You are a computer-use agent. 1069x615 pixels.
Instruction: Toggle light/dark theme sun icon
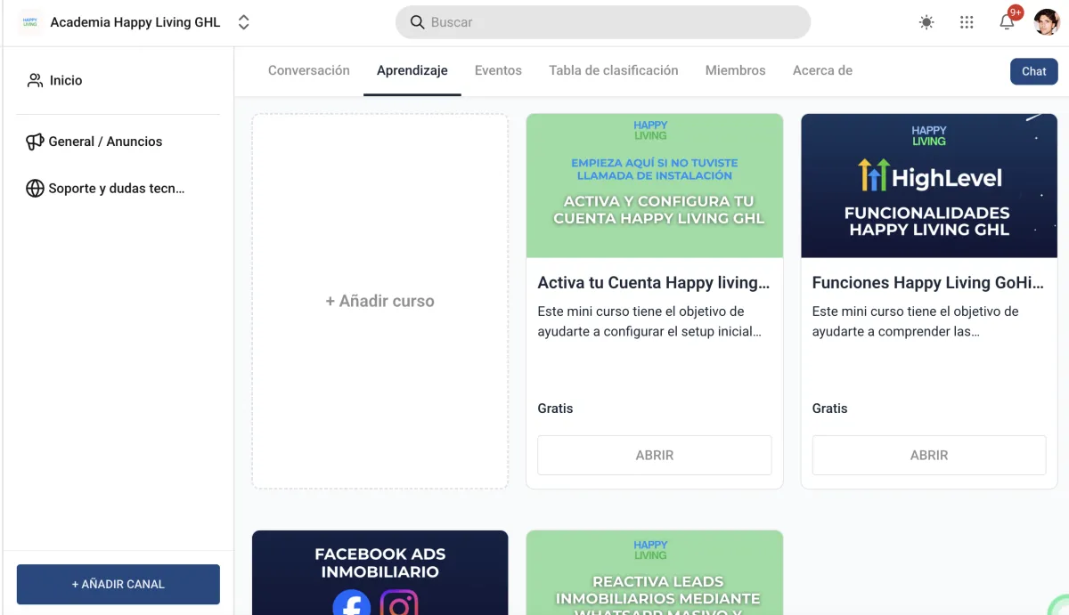pyautogui.click(x=926, y=22)
